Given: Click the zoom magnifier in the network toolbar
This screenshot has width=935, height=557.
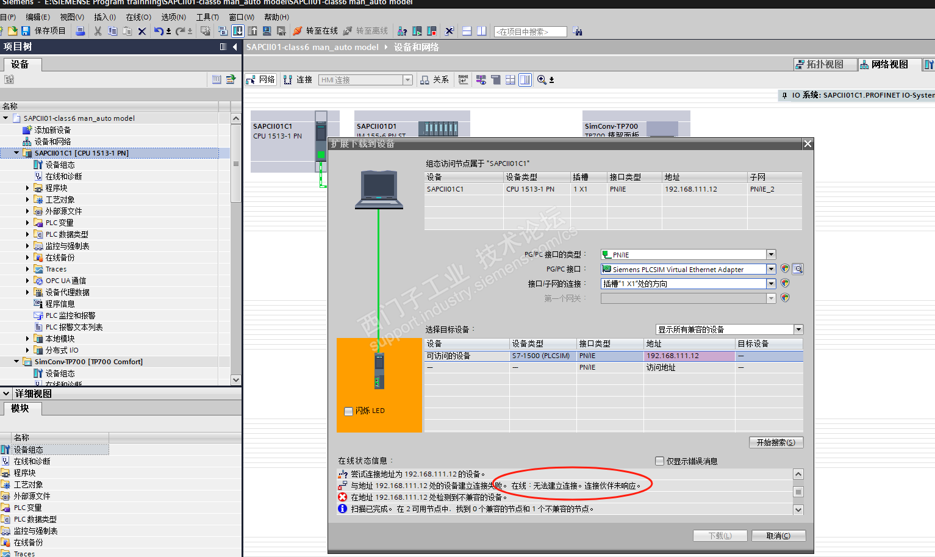Looking at the screenshot, I should tap(542, 80).
